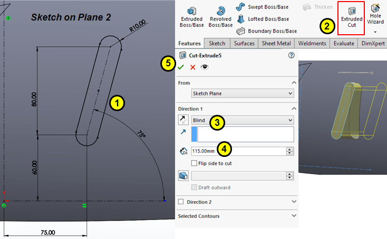Click the 115.00mm depth input field
Screen dimensions: 387x239
pyautogui.click(x=237, y=151)
